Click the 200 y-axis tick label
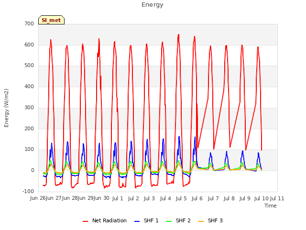306x230 pixels. coord(29,129)
